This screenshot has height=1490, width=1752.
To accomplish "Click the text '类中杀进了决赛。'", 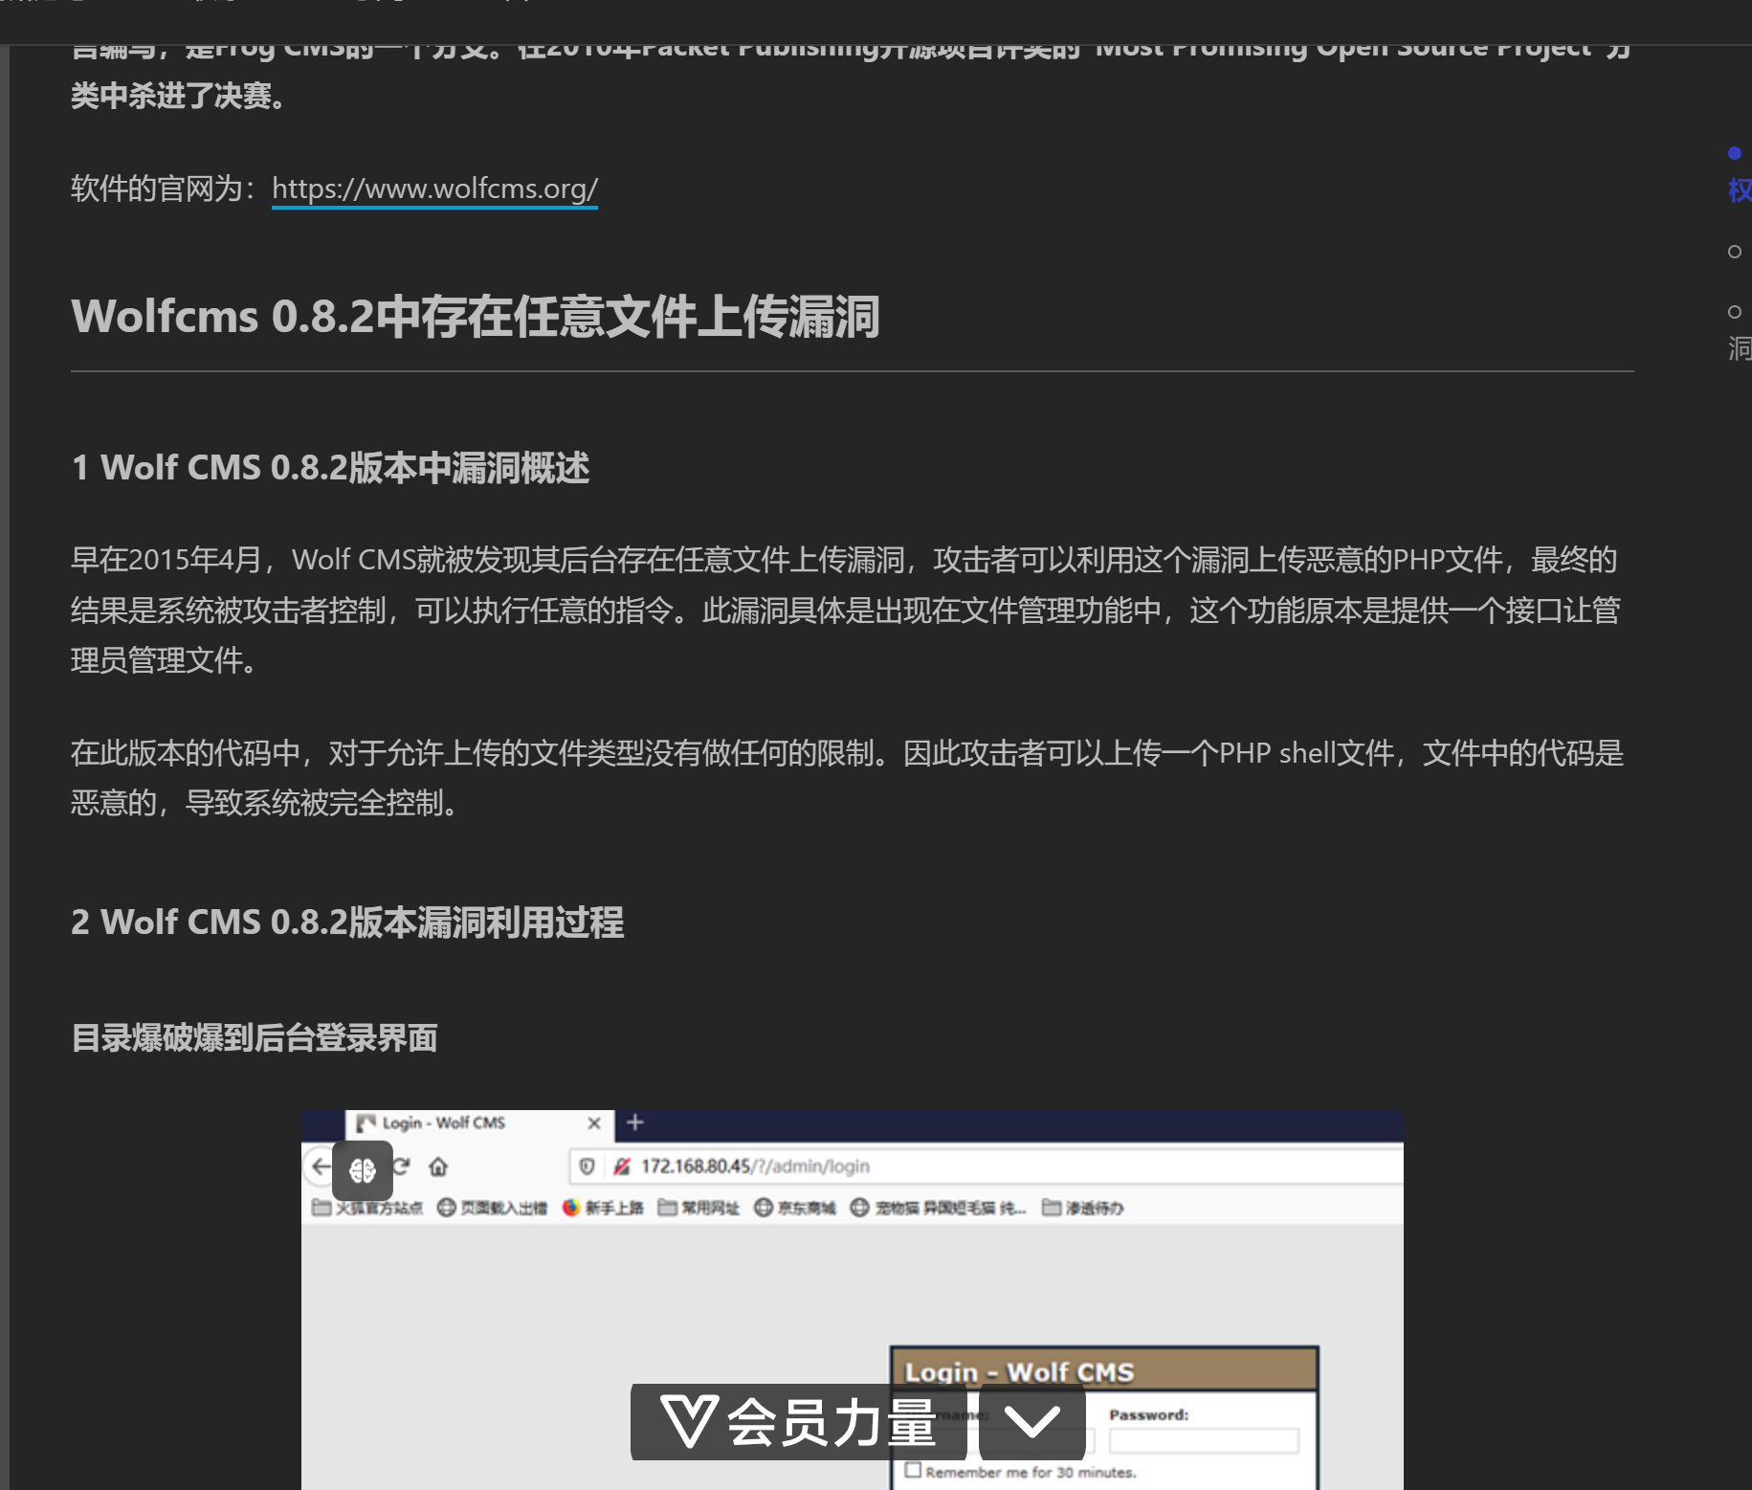I will coord(178,96).
